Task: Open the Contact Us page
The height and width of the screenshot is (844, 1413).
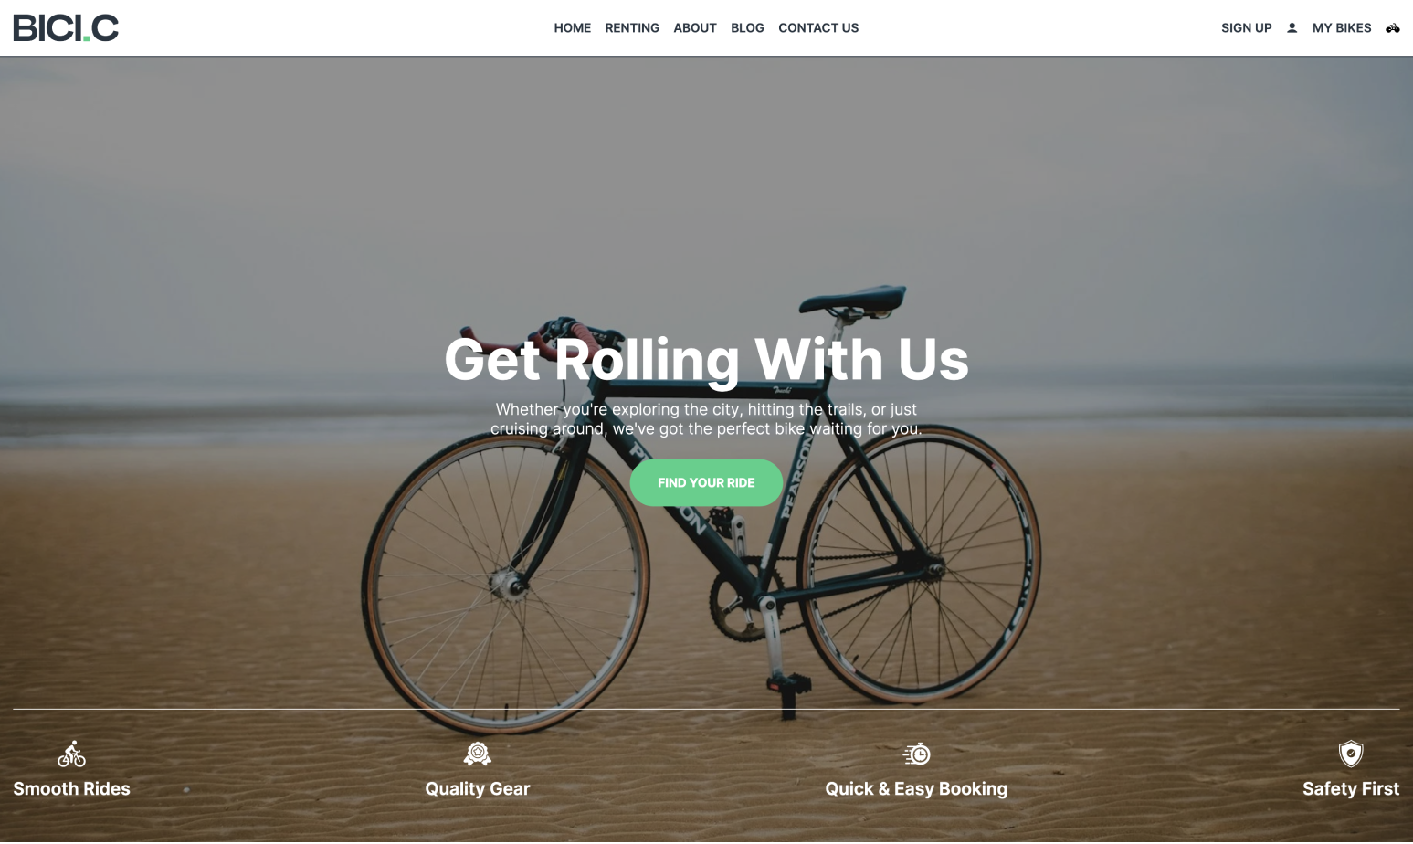Action: pos(818,28)
